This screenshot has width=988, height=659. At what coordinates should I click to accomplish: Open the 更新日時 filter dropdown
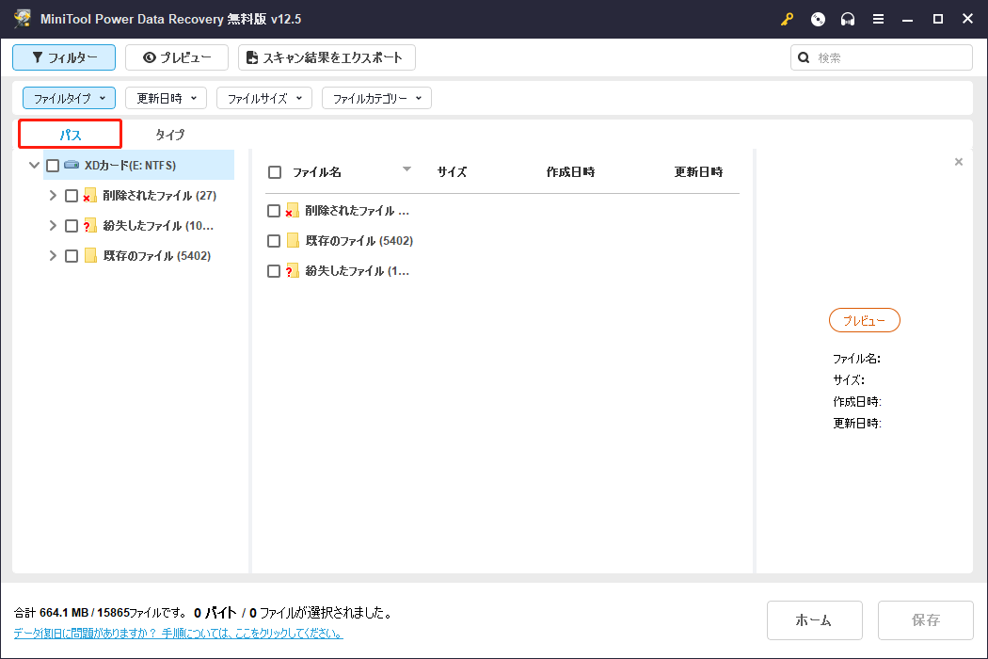click(x=167, y=98)
